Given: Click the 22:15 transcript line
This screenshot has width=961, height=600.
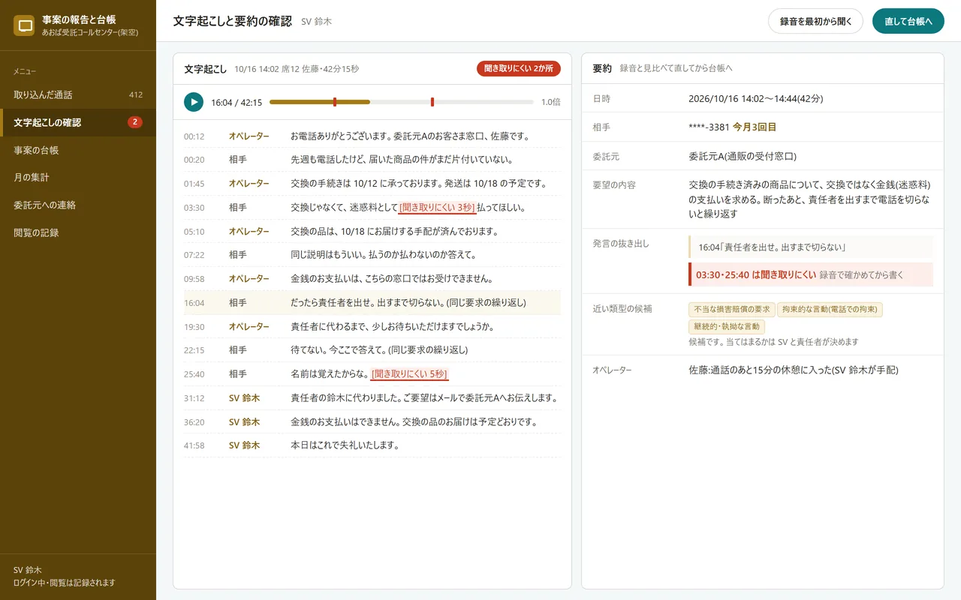Looking at the screenshot, I should tap(372, 350).
